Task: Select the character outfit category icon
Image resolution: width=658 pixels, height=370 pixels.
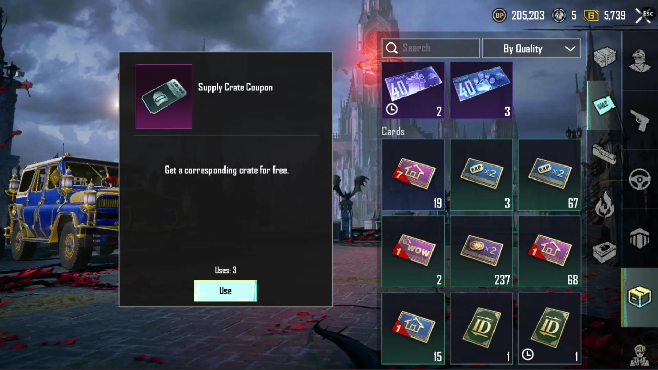Action: pos(639,61)
